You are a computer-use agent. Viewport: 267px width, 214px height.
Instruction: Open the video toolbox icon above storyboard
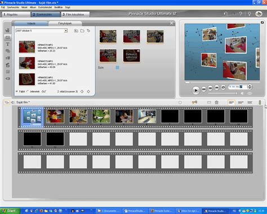pos(7,102)
